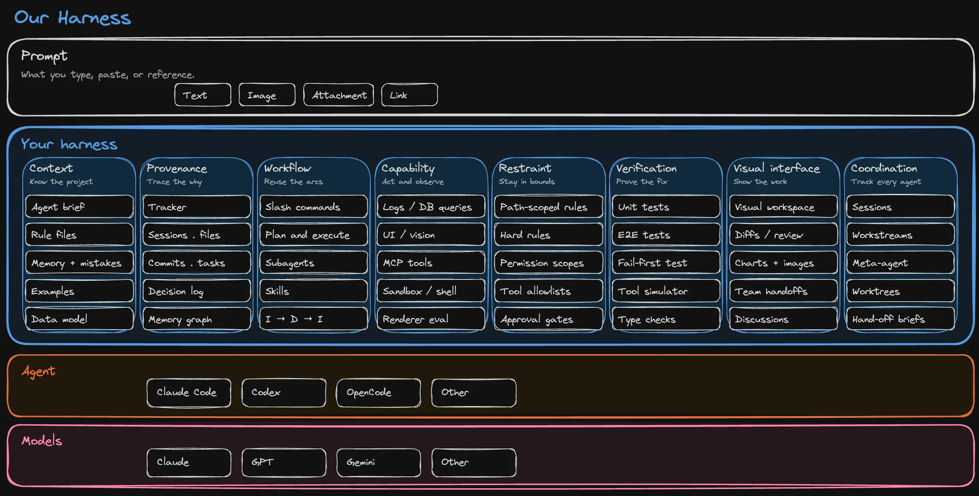Select the Link box
Image resolution: width=979 pixels, height=496 pixels.
coord(409,95)
